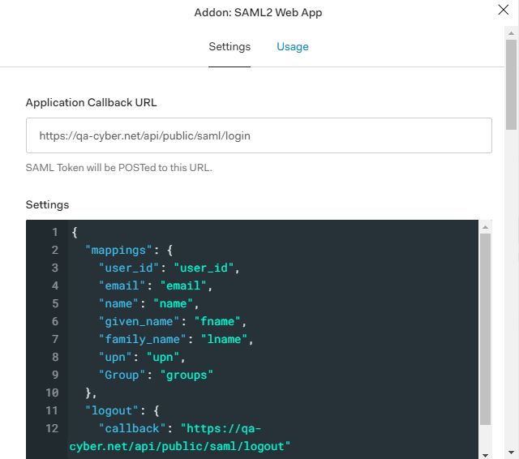
Task: Click the cyber.net/api/public/saml/logout text
Action: point(180,447)
